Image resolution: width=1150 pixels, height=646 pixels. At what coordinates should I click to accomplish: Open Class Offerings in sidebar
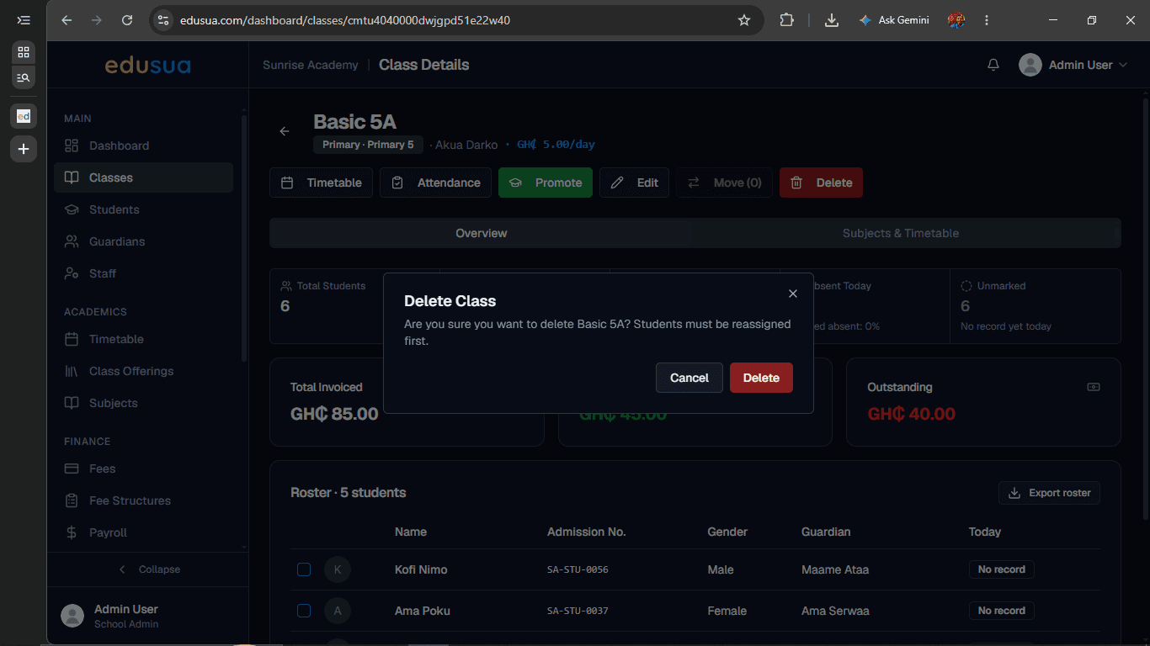[x=143, y=371]
